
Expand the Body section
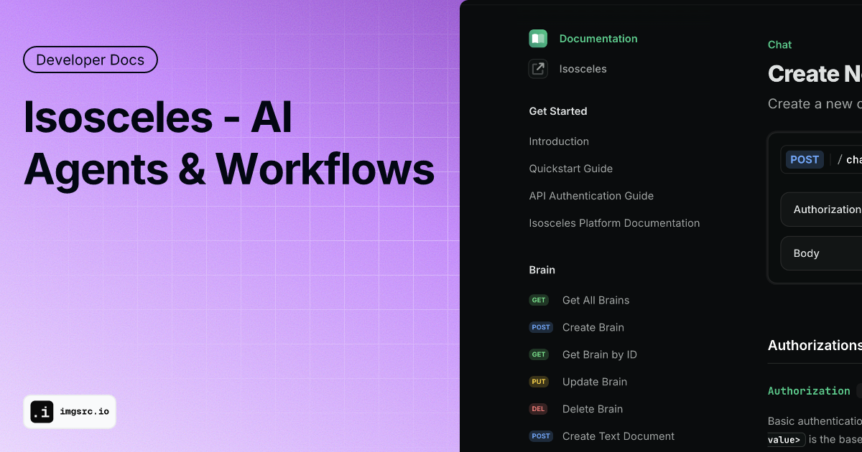pyautogui.click(x=821, y=253)
